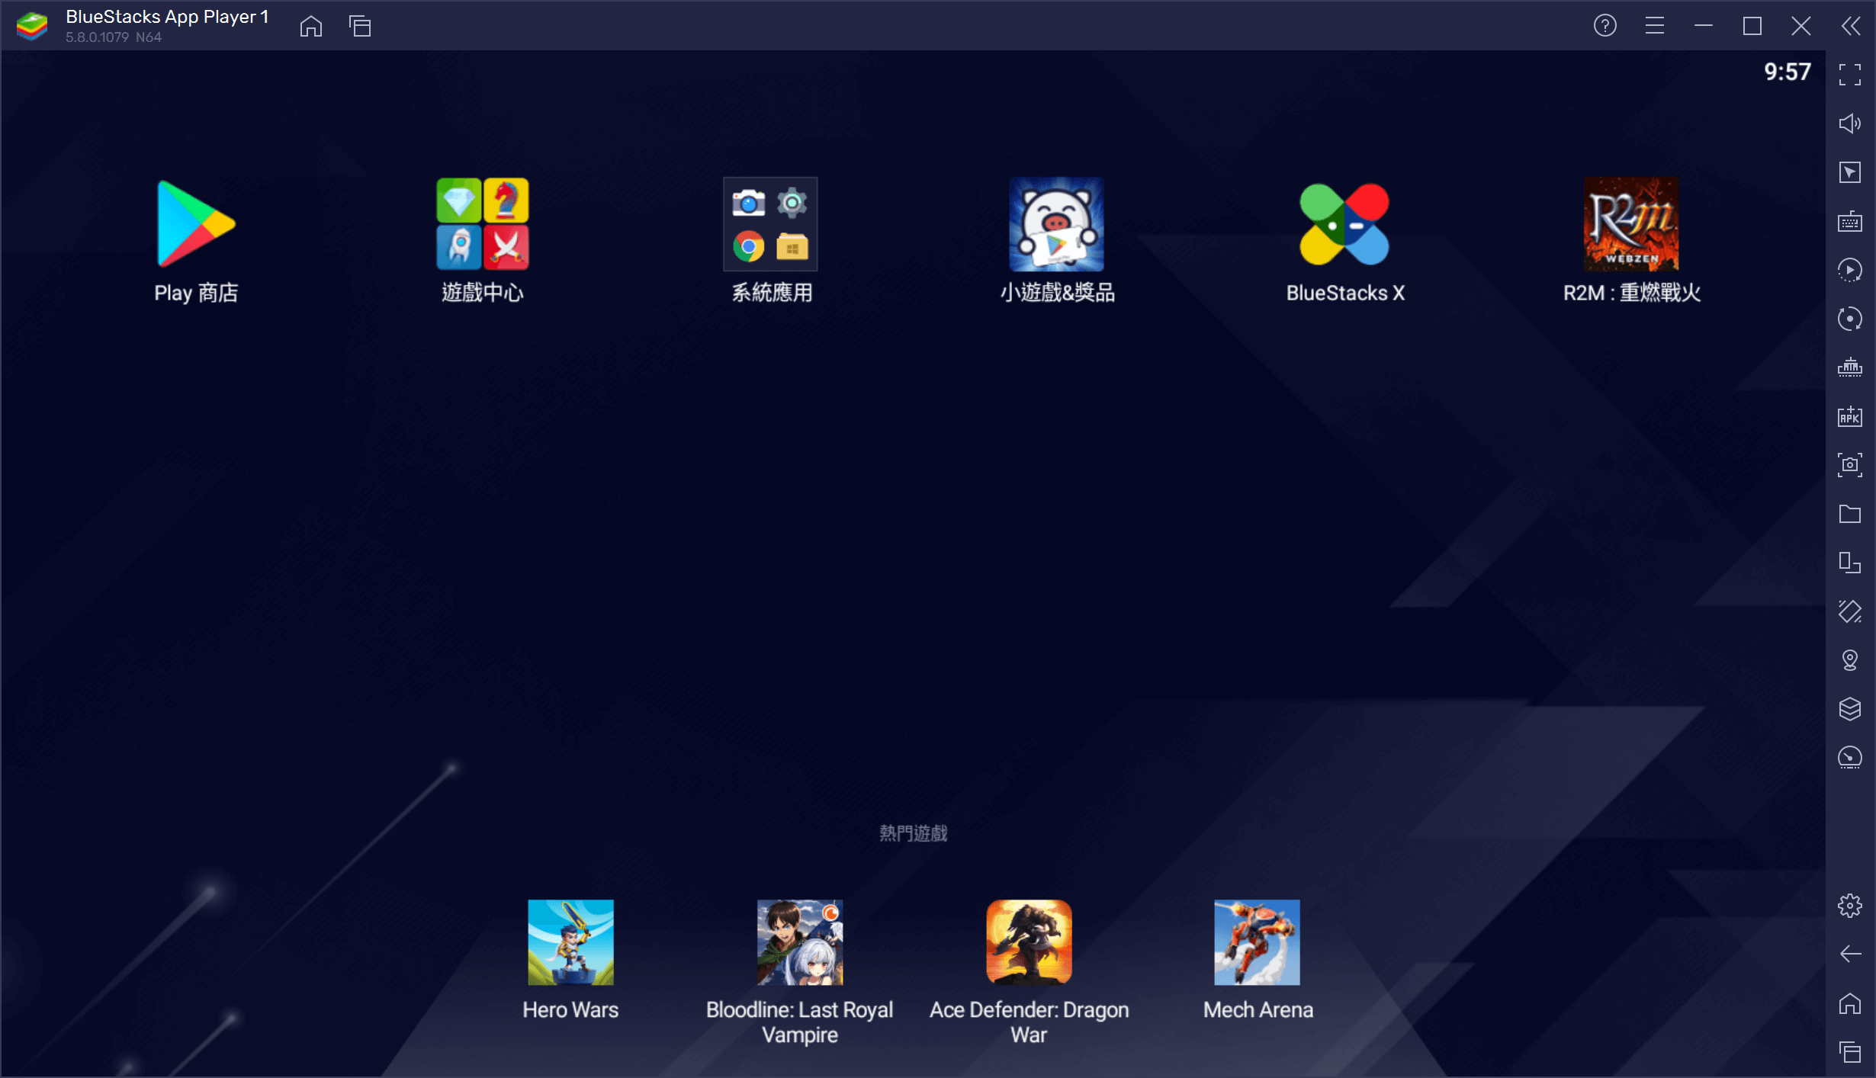The image size is (1876, 1078).
Task: Toggle full screen mode in sidebar
Action: pyautogui.click(x=1850, y=75)
